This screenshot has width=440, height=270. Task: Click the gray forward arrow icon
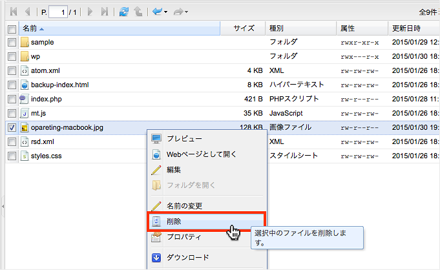pos(178,12)
